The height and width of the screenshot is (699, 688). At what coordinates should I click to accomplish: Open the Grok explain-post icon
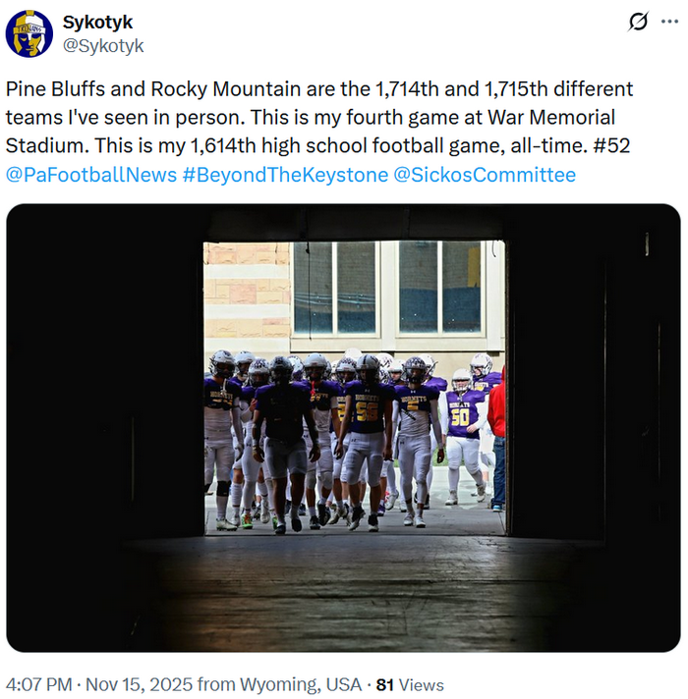coord(638,22)
